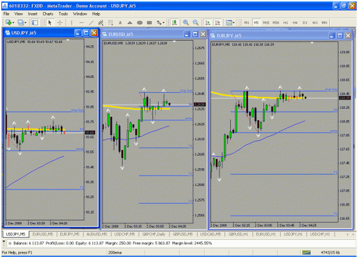Image resolution: width=358 pixels, height=257 pixels.
Task: Switch to D1 timeframe
Action: point(305,22)
